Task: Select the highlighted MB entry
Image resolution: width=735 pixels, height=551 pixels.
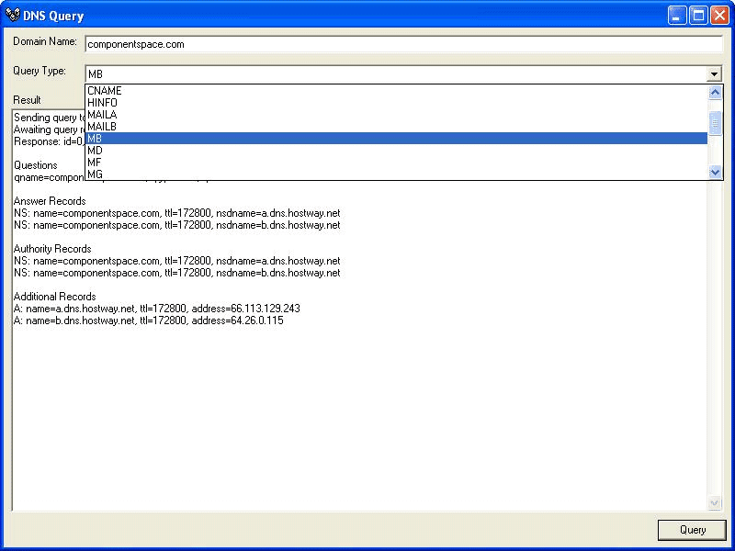Action: (x=396, y=139)
